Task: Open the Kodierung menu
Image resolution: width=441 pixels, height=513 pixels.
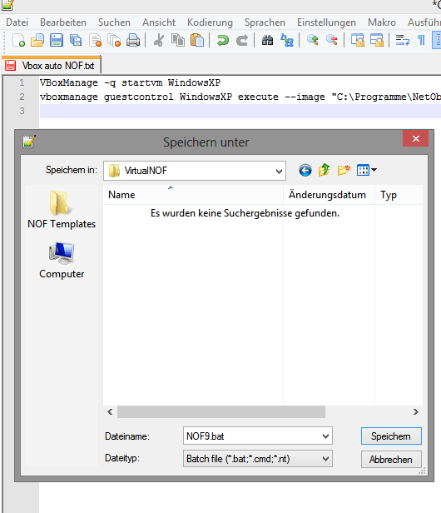Action: point(210,22)
